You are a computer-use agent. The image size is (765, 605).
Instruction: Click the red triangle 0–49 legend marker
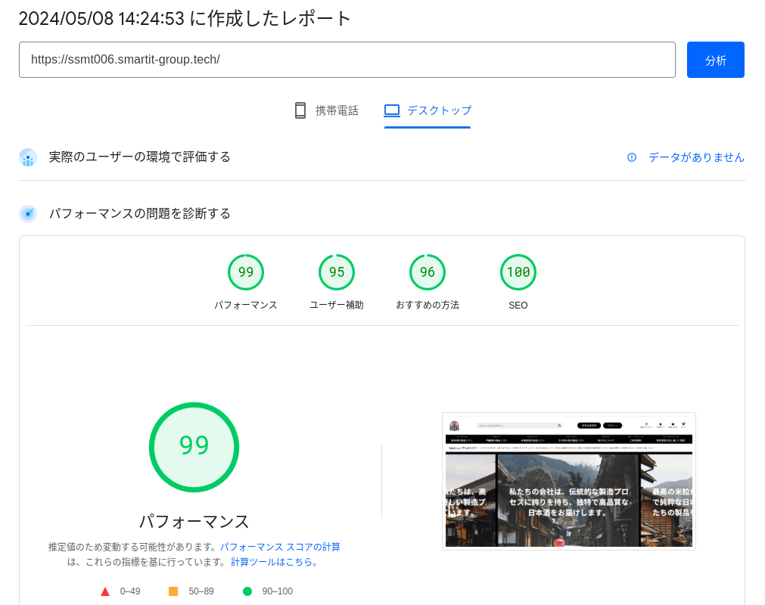[105, 591]
